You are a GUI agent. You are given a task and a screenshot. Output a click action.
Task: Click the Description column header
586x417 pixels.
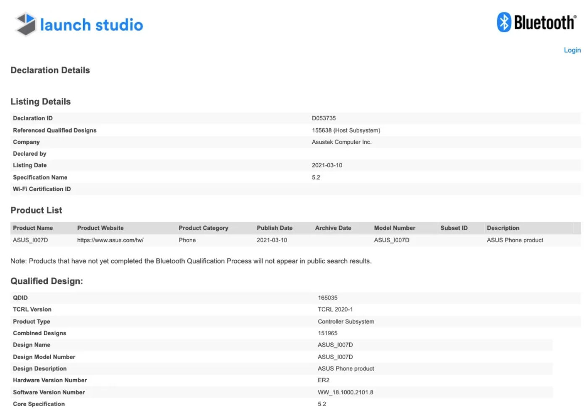point(503,228)
